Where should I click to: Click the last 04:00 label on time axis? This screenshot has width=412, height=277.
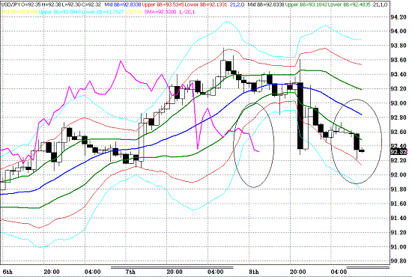[x=339, y=272]
